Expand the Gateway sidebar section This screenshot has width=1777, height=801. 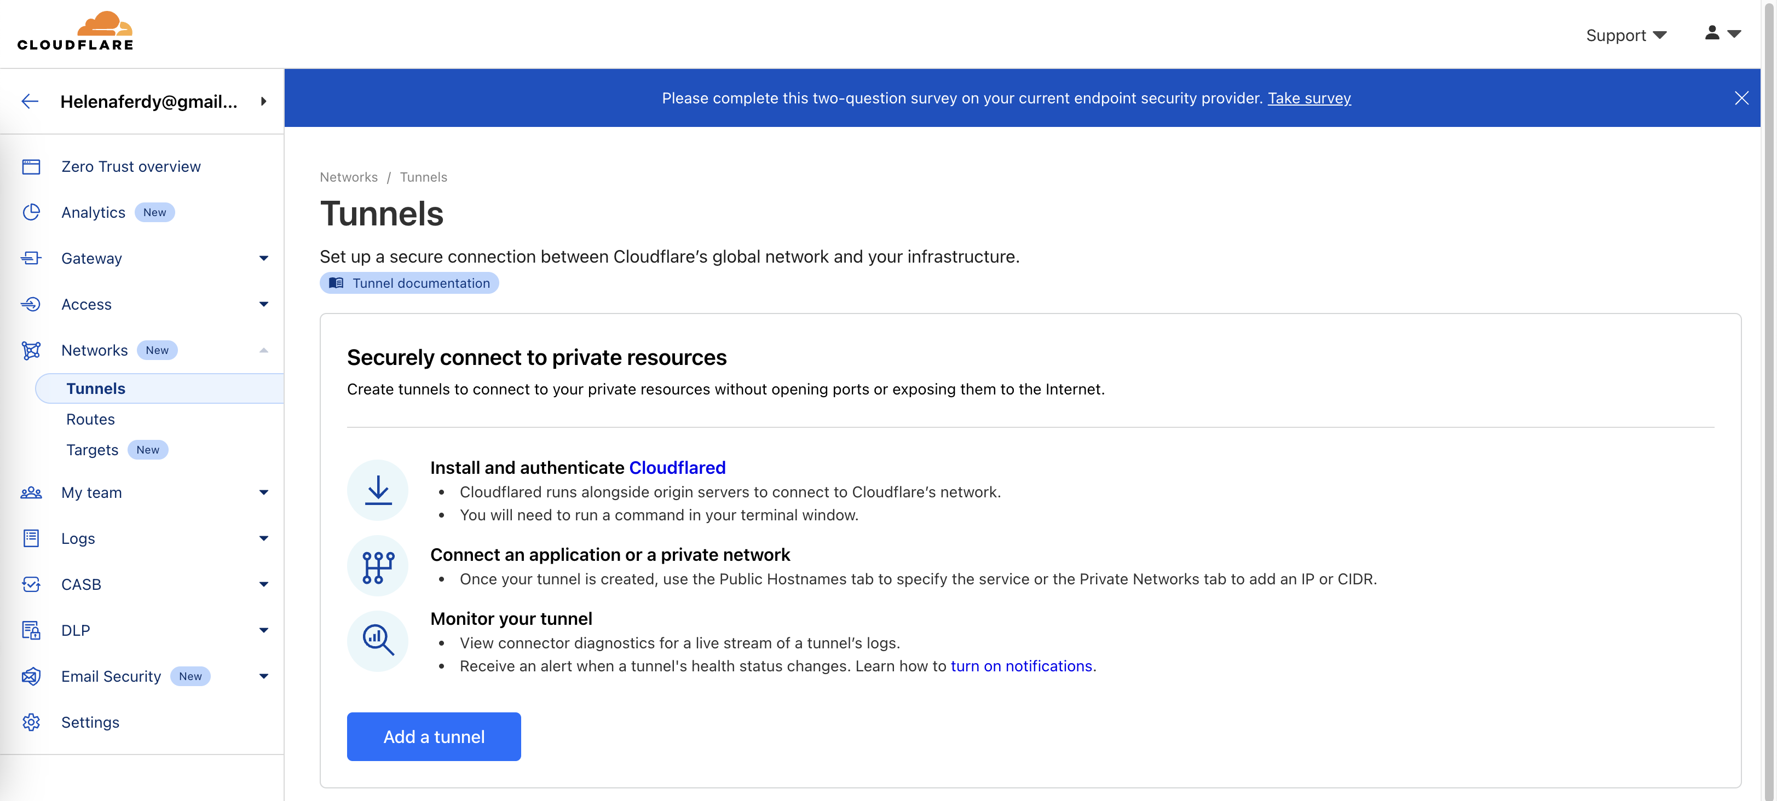(263, 258)
